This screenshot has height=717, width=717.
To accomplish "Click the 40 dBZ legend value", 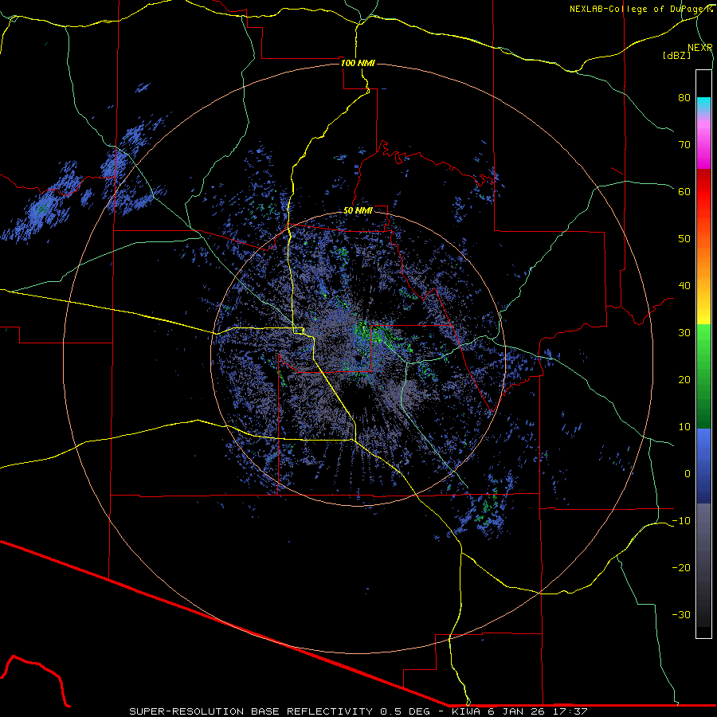I will click(x=684, y=286).
